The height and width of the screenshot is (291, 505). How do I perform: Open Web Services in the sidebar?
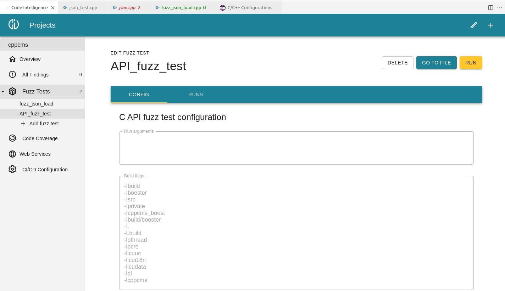[43, 154]
